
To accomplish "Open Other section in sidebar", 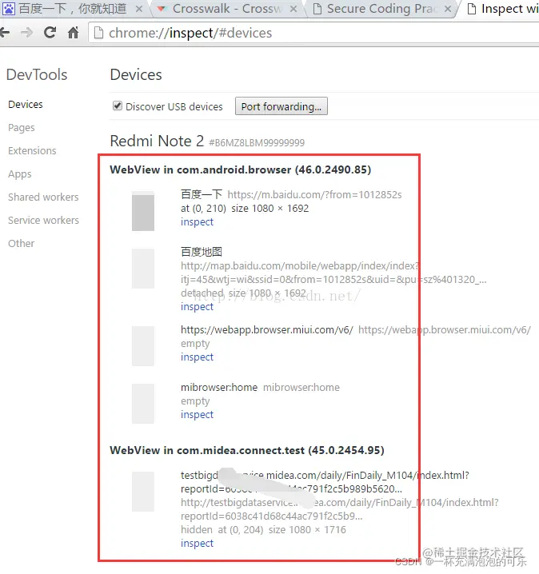I will (x=22, y=244).
